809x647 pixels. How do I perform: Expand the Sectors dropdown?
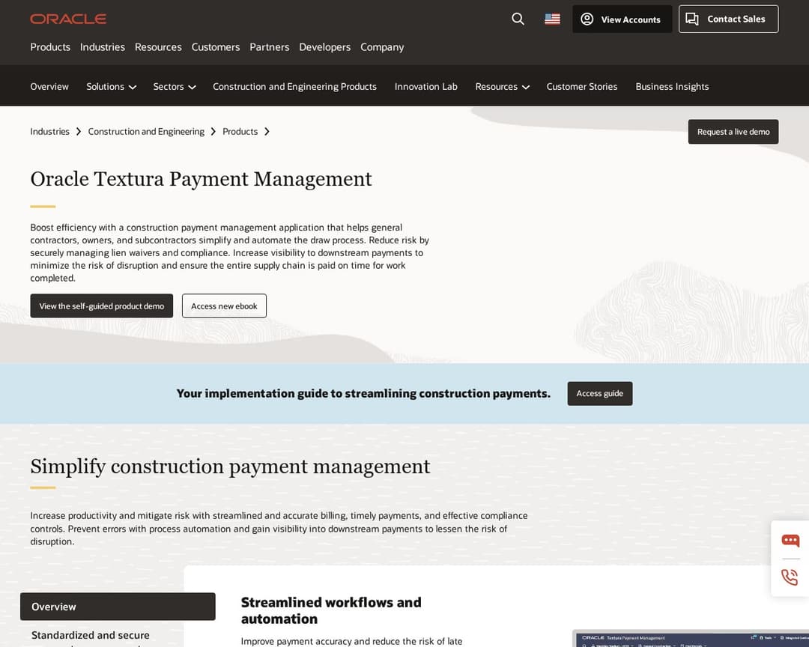click(174, 87)
